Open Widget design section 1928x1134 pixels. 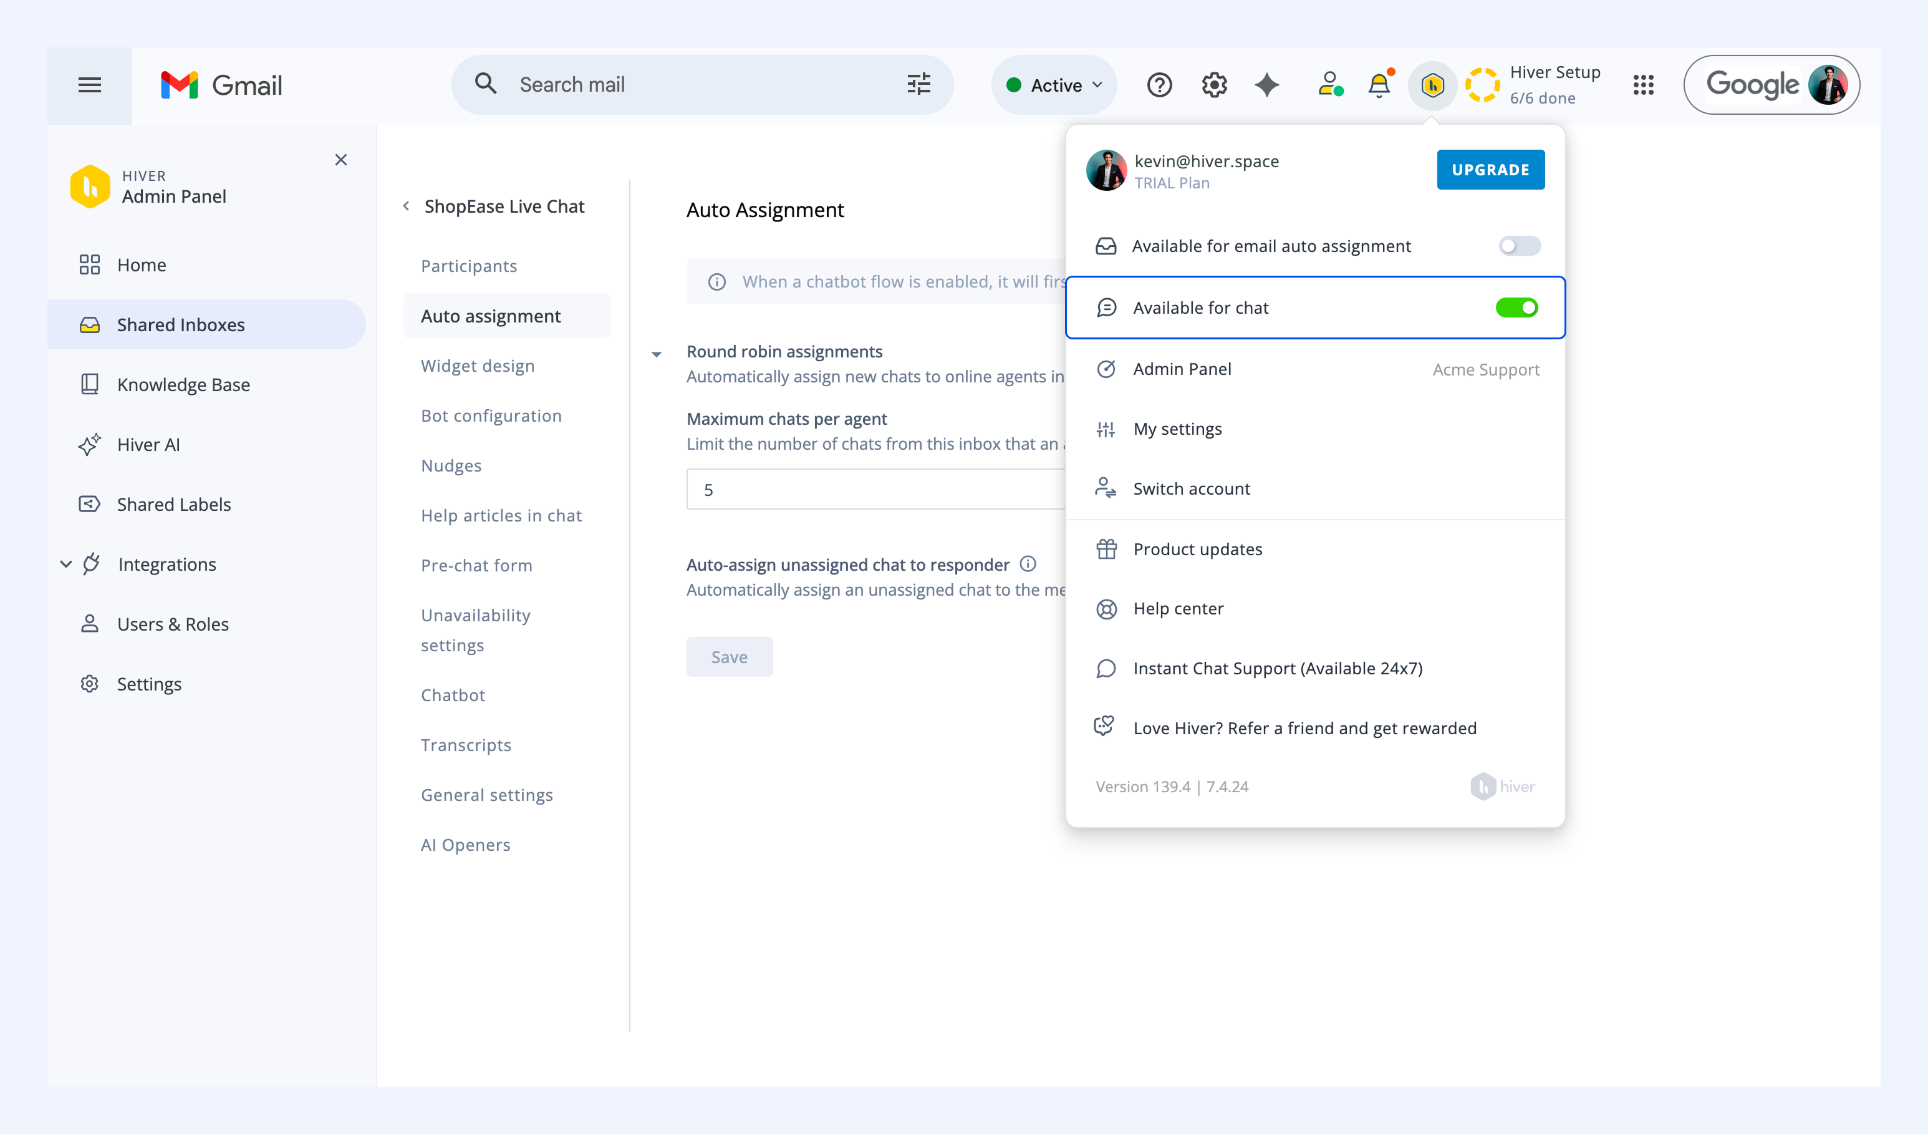[478, 366]
